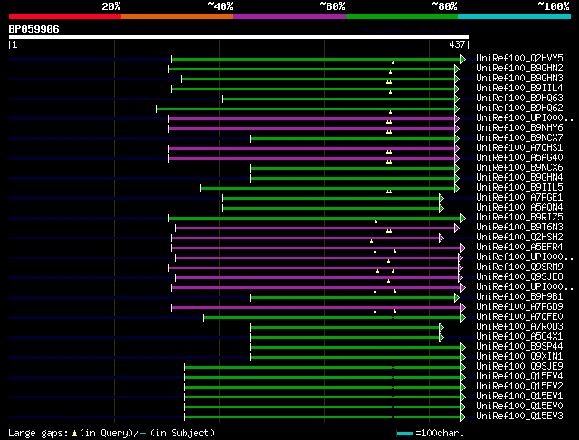579x440 pixels.
Task: Click the orange ~40% identity legend segment
Action: [x=177, y=16]
